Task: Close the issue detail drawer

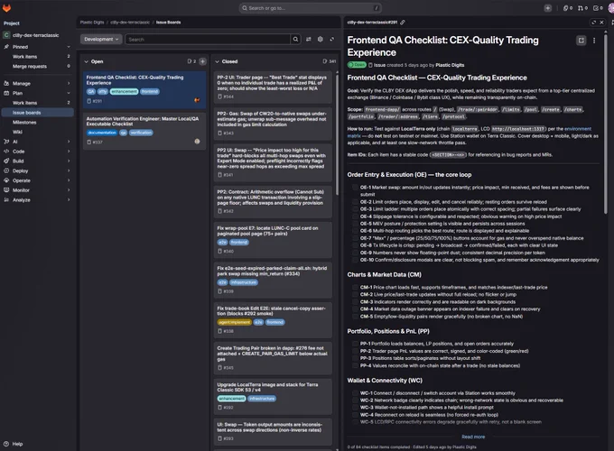Action: (x=602, y=23)
